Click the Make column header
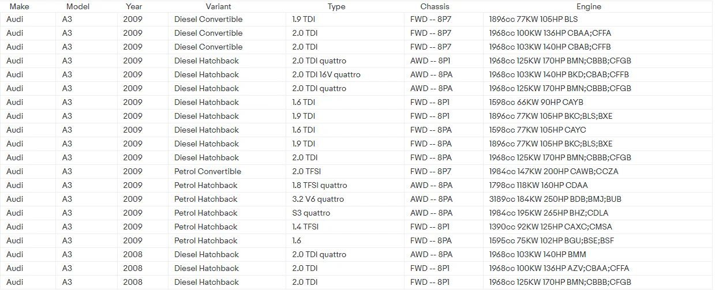 19,6
